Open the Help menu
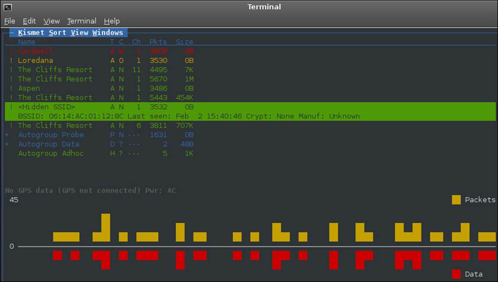Screen dimensions: 498x282 tap(112, 21)
